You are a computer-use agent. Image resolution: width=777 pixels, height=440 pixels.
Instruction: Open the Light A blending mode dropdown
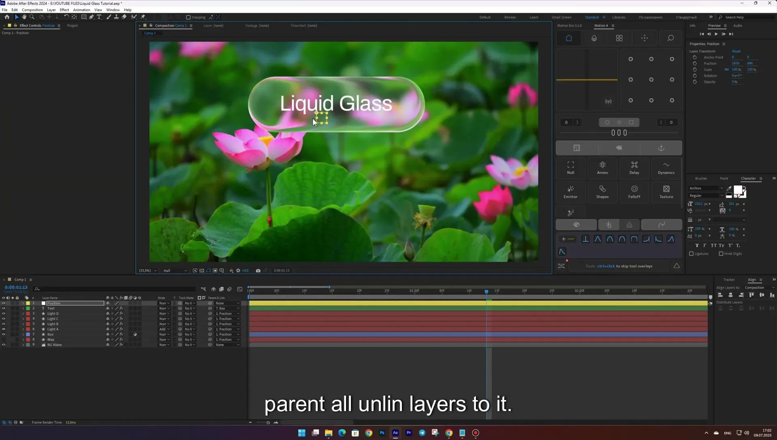tap(164, 329)
